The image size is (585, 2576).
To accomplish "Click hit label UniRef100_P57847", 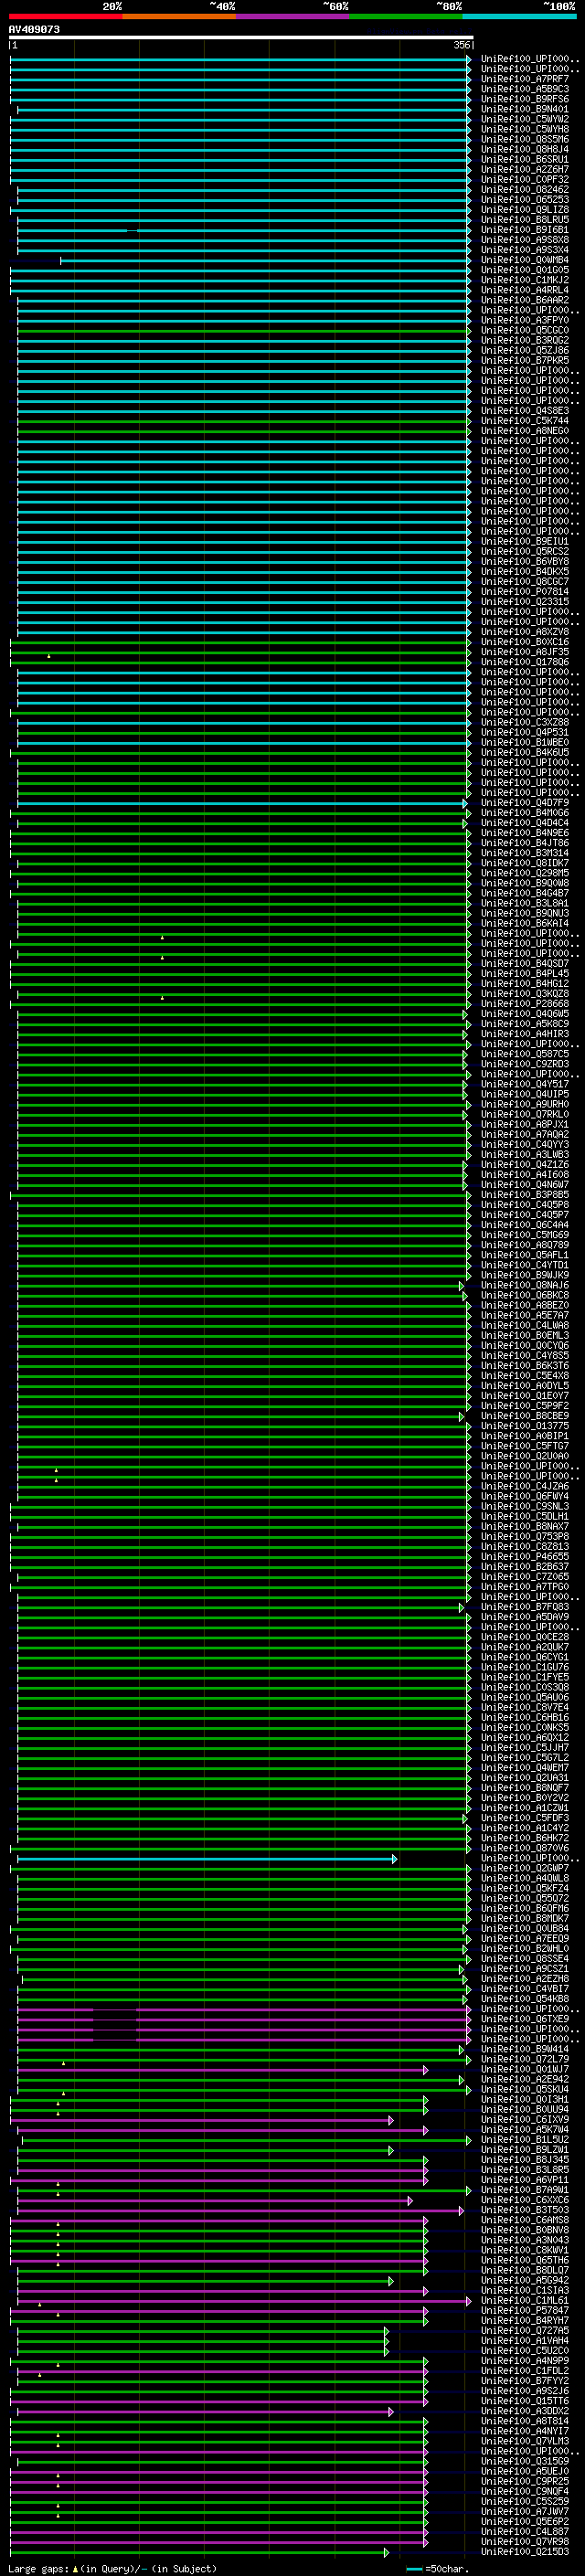I will pos(524,2311).
